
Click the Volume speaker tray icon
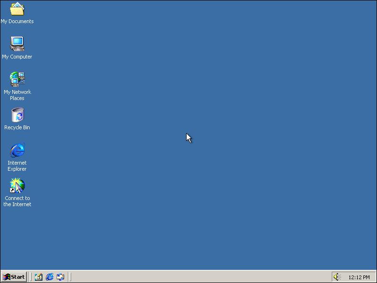336,277
